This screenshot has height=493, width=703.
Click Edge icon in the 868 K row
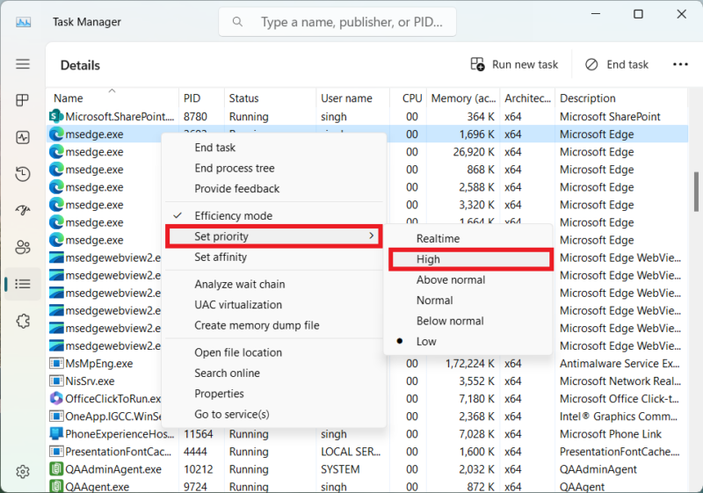(56, 170)
